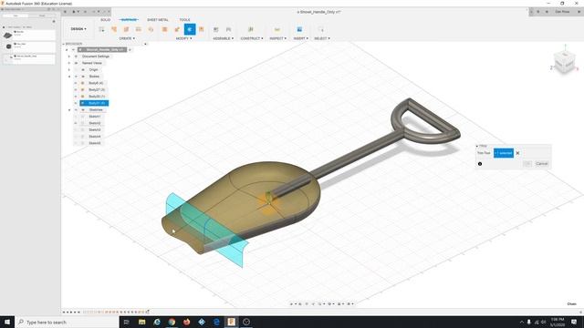Open the Construct dropdown menu
This screenshot has height=328, width=584.
pyautogui.click(x=252, y=38)
